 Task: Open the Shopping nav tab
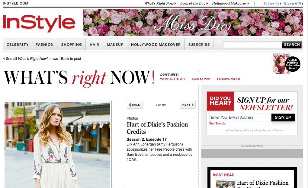point(72,45)
